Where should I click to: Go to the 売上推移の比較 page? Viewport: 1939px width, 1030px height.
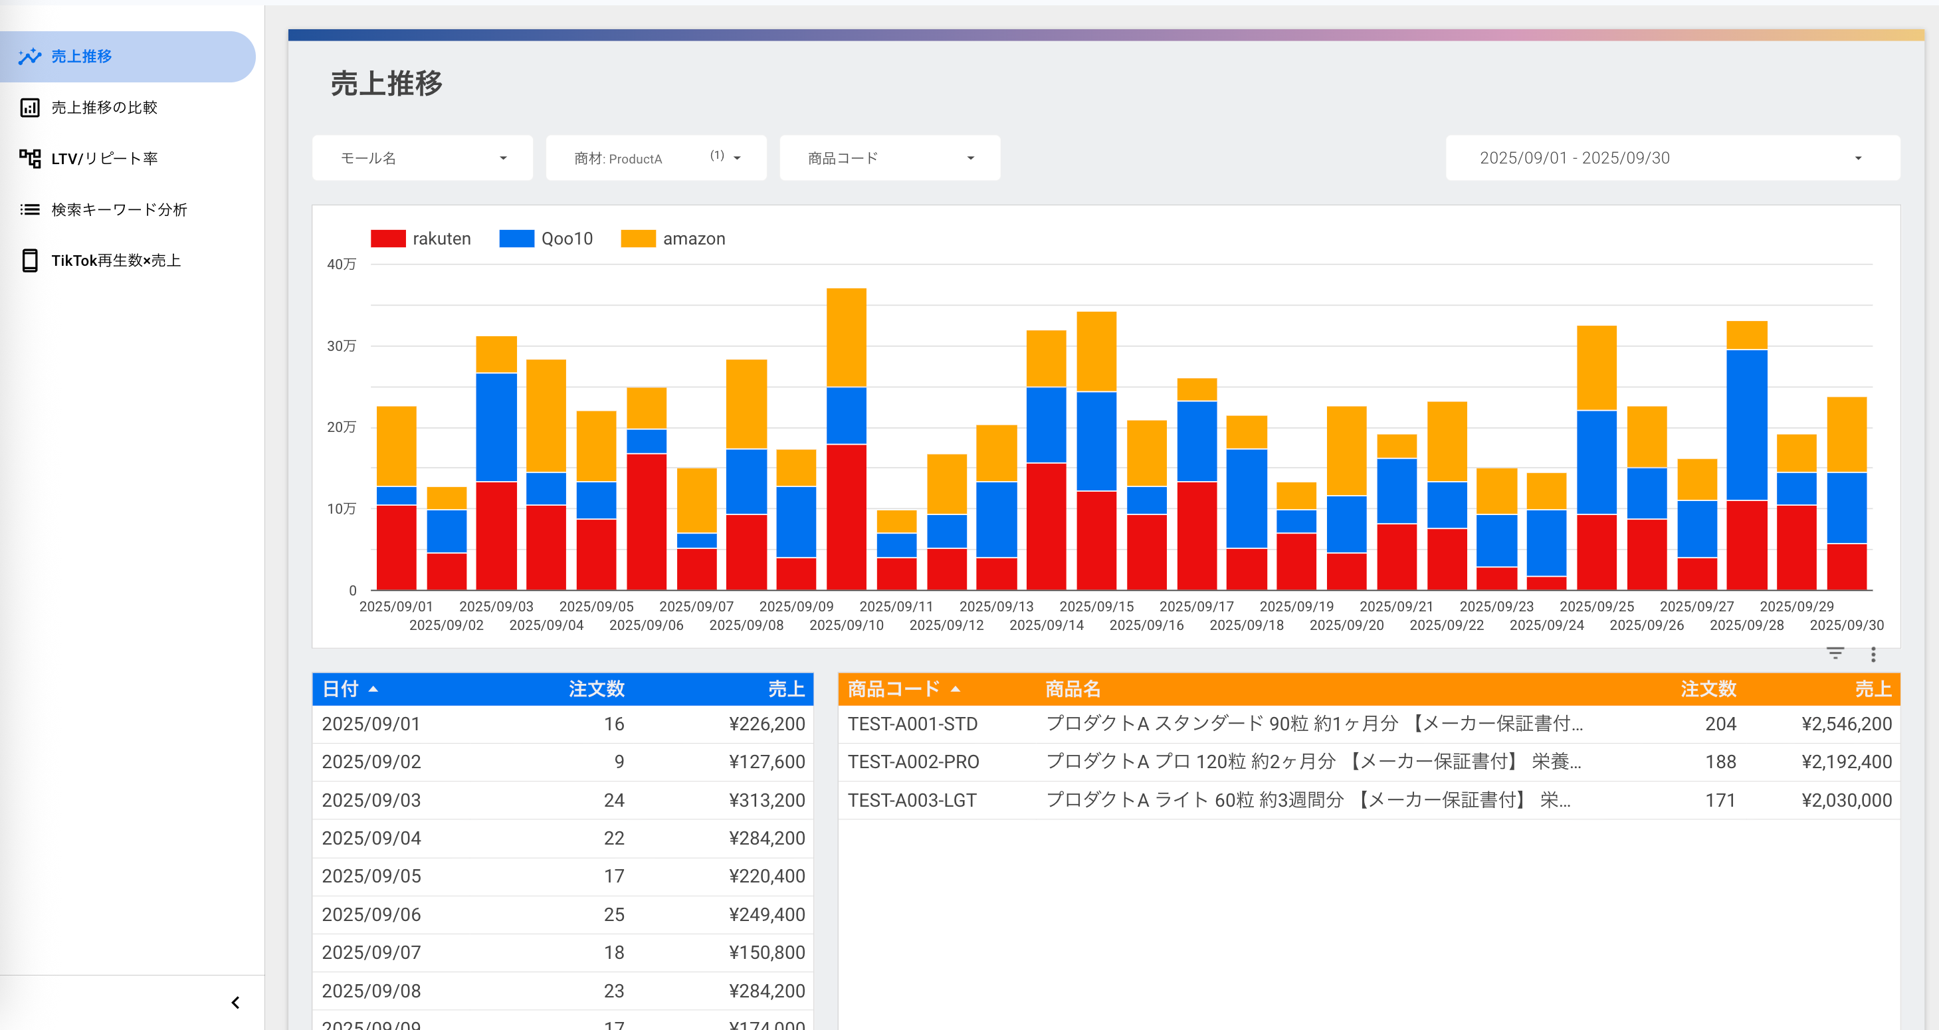104,108
